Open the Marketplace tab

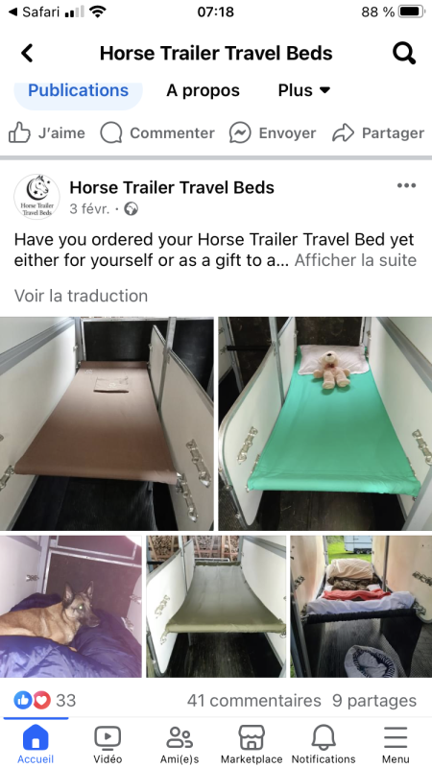click(x=252, y=744)
